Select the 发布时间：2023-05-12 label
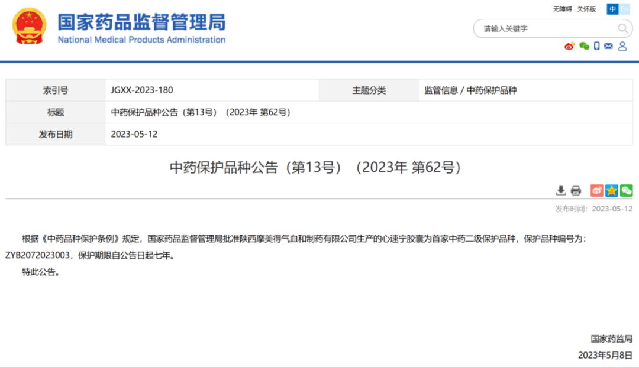 594,209
